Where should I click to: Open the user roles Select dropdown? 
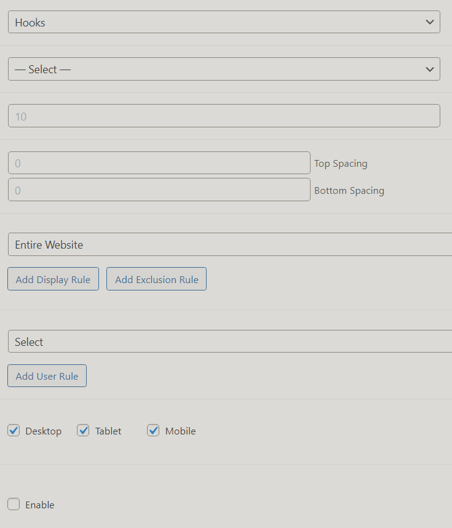point(230,342)
